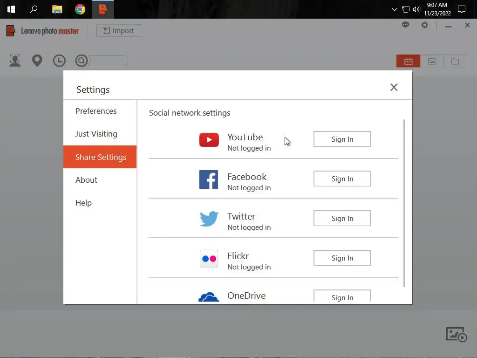
Task: Open the feedback chat bubble icon
Action: (406, 25)
